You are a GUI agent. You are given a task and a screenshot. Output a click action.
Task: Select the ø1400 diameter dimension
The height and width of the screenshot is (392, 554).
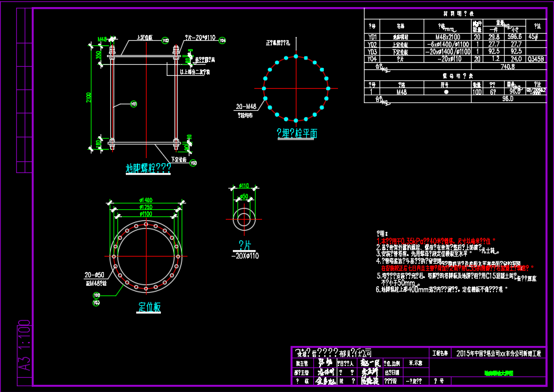144,200
